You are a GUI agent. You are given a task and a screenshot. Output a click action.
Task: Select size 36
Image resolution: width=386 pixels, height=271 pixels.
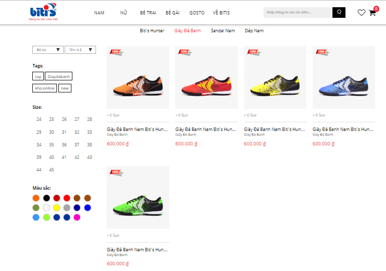64,145
